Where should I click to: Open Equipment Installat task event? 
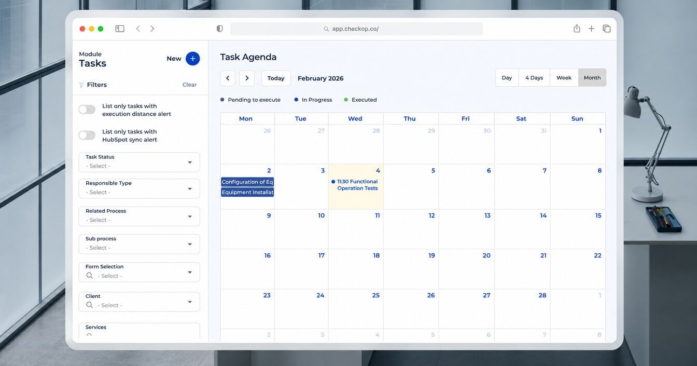pos(247,193)
